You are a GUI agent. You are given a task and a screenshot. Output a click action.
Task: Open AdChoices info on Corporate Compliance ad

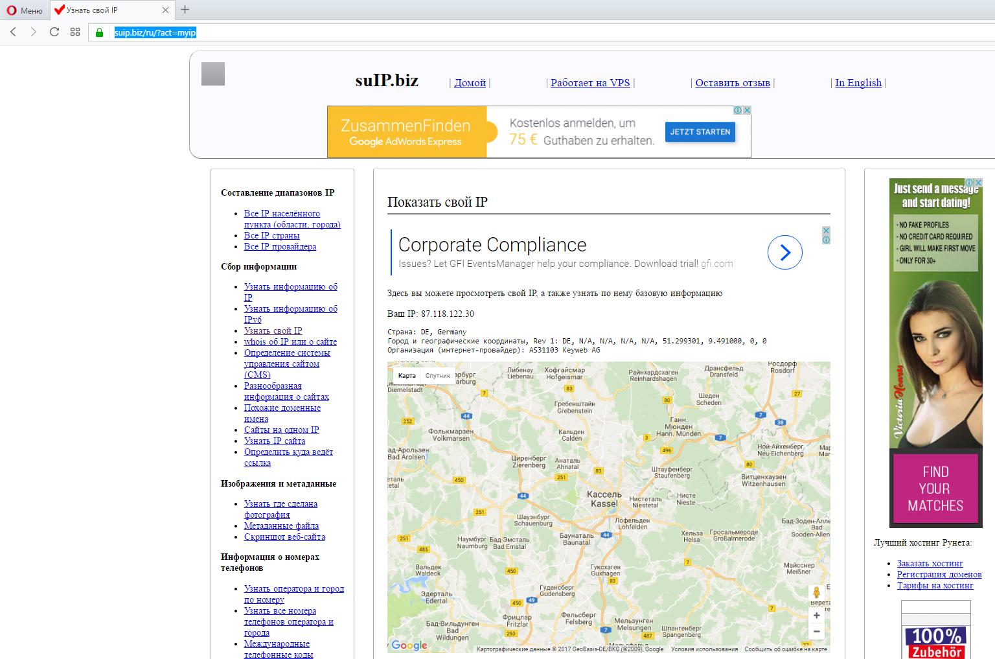(x=826, y=240)
